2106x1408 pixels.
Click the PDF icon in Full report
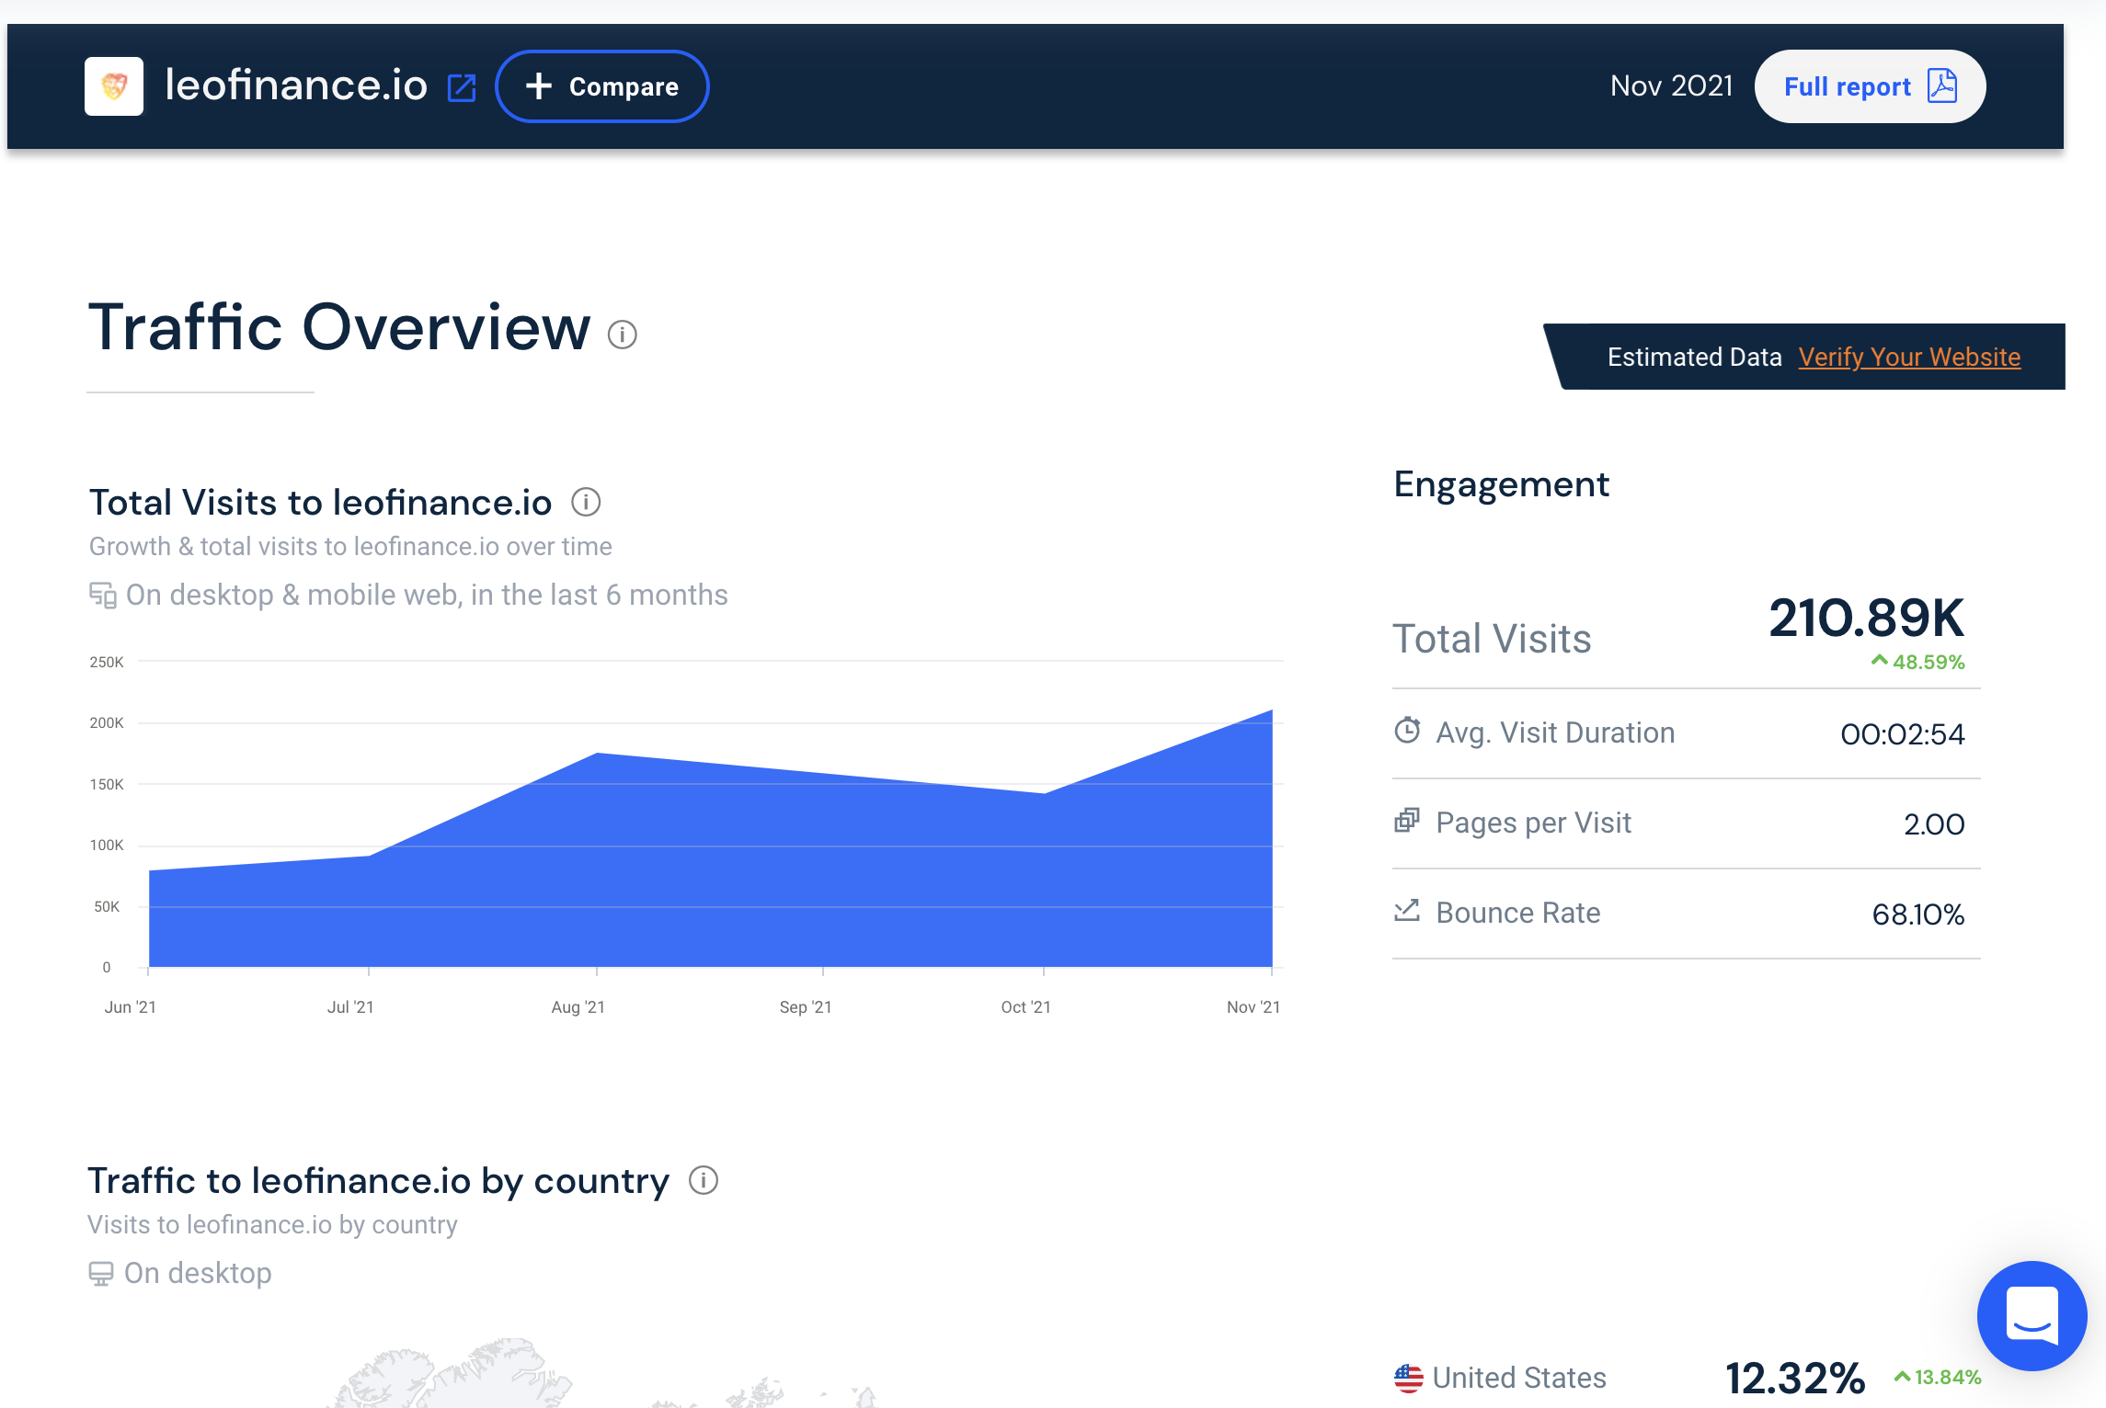pyautogui.click(x=1942, y=85)
